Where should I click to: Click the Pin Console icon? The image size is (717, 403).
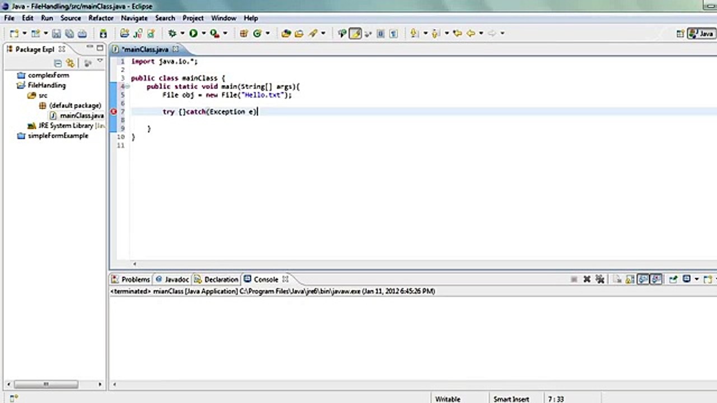(x=673, y=279)
